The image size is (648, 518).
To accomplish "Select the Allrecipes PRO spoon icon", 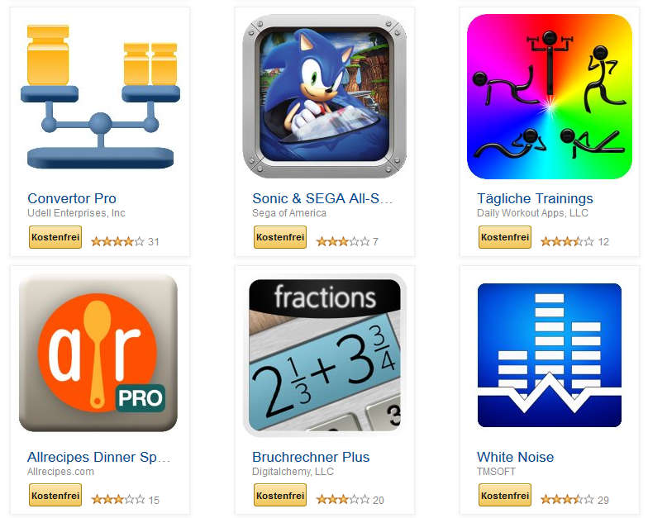I will pos(98,354).
